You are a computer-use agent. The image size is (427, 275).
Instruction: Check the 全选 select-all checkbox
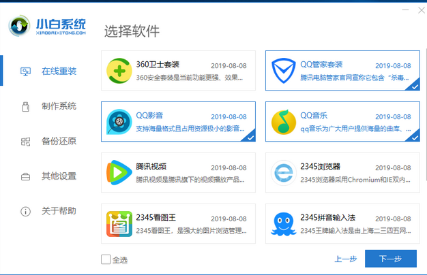pyautogui.click(x=105, y=259)
